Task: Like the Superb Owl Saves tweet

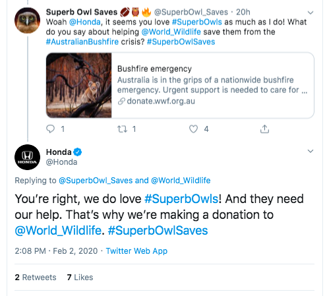Action: pyautogui.click(x=193, y=129)
